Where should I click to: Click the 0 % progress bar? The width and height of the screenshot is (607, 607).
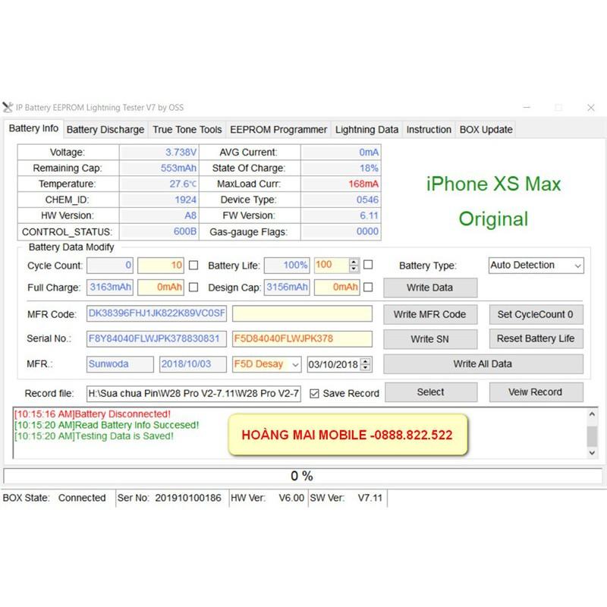click(x=302, y=476)
